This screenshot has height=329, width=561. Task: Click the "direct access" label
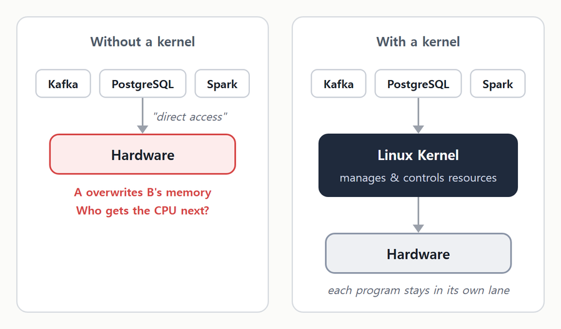[190, 117]
